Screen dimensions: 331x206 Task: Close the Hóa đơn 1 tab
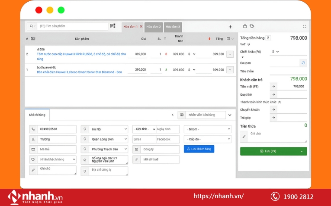pyautogui.click(x=141, y=26)
